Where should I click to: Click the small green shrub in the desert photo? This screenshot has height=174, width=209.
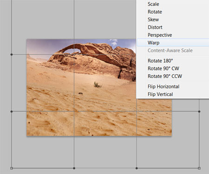98,85
